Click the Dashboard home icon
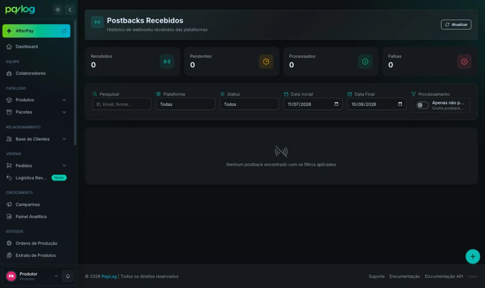Image resolution: width=485 pixels, height=288 pixels. [9, 46]
